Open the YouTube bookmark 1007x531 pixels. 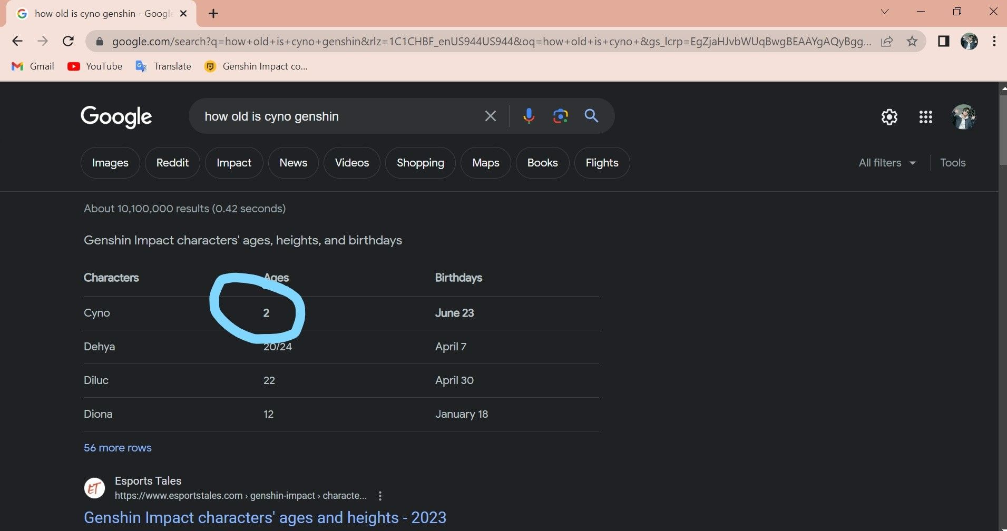point(94,66)
